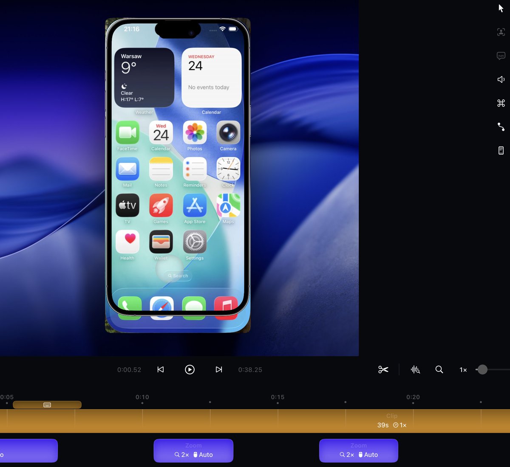Click the 1× timeline scale label
Viewport: 510px width, 467px height.
pos(463,370)
